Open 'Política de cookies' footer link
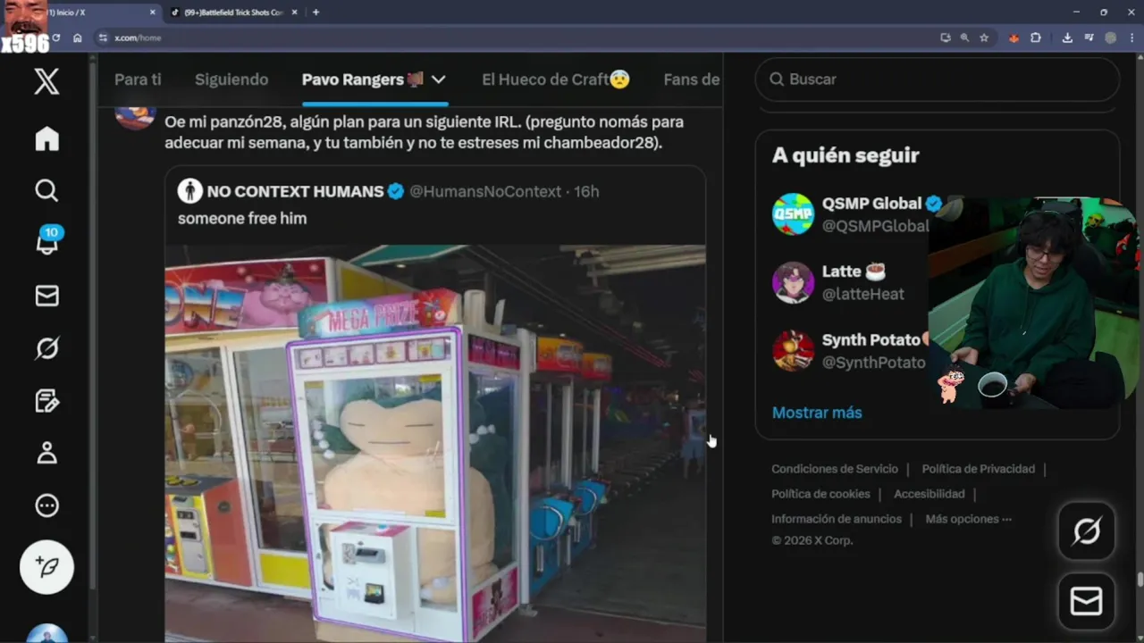1144x643 pixels. [x=820, y=494]
